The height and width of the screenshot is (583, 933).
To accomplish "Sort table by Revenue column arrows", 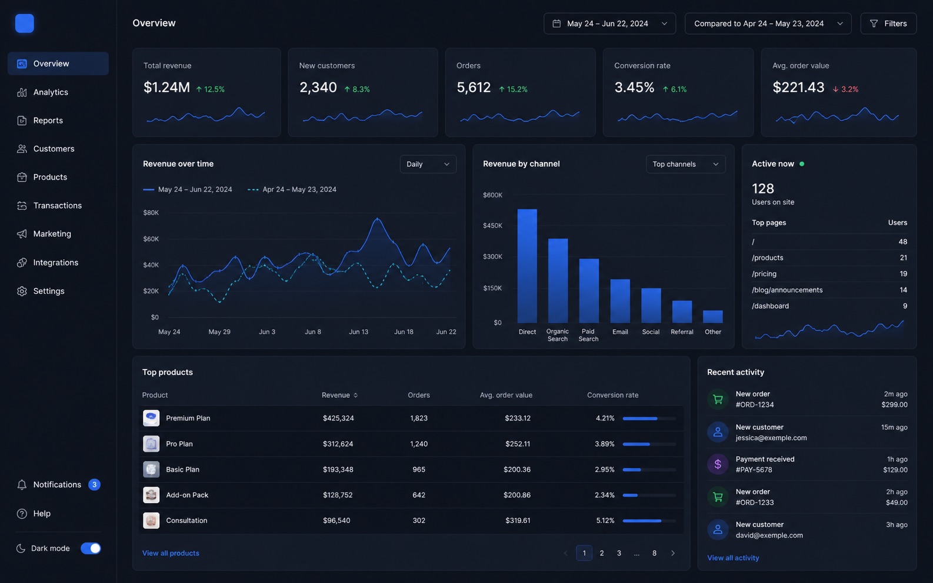I will click(x=355, y=396).
